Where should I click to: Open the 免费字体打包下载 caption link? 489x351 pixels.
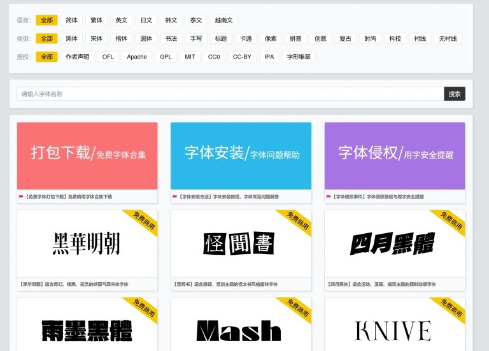(68, 197)
